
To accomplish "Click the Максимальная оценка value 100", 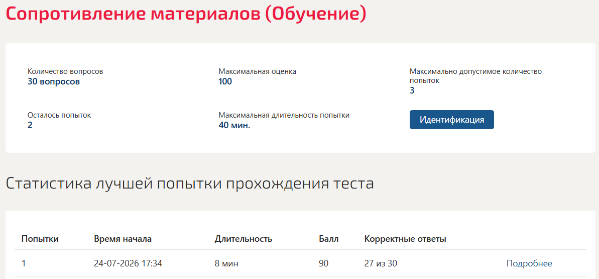I will (x=225, y=81).
